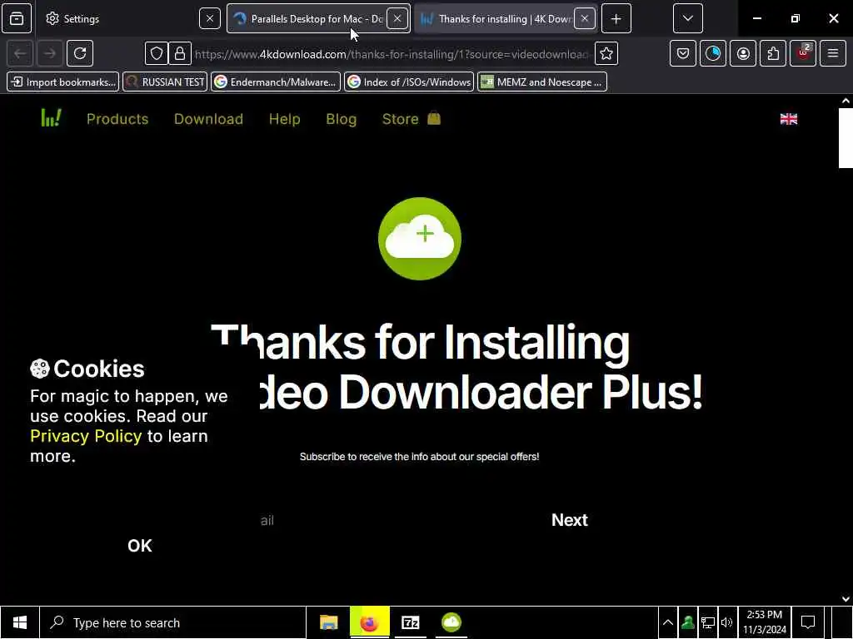Open the clock showing 2:53 PM

click(765, 622)
